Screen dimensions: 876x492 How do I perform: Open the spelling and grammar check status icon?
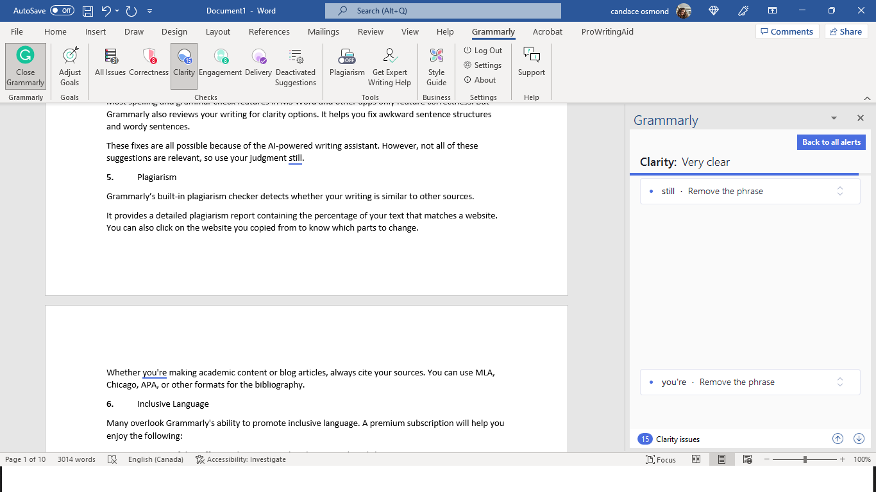[112, 459]
